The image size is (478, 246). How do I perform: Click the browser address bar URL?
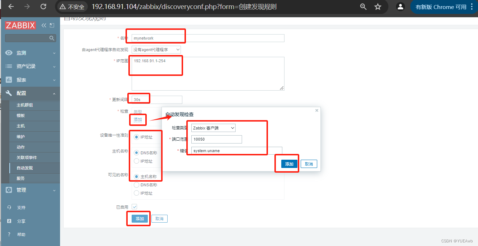tap(184, 7)
